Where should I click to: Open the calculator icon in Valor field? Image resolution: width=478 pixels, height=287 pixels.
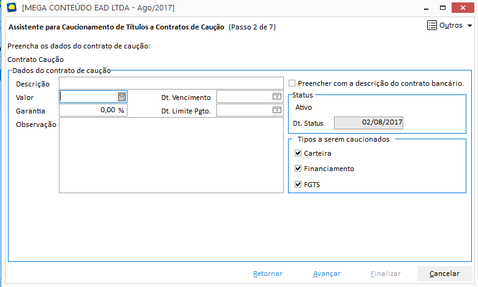[122, 96]
